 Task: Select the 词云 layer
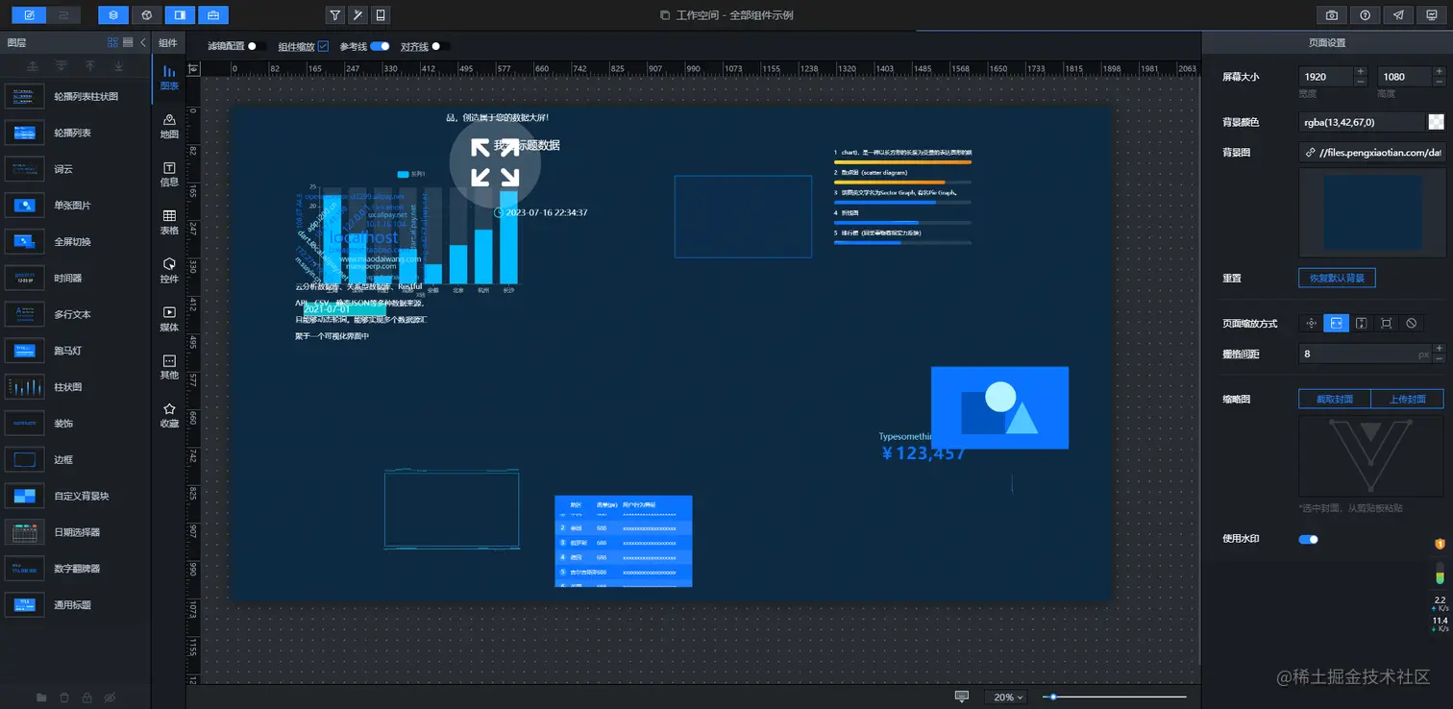tap(75, 169)
